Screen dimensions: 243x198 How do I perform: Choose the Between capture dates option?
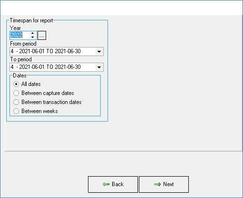[x=16, y=93]
